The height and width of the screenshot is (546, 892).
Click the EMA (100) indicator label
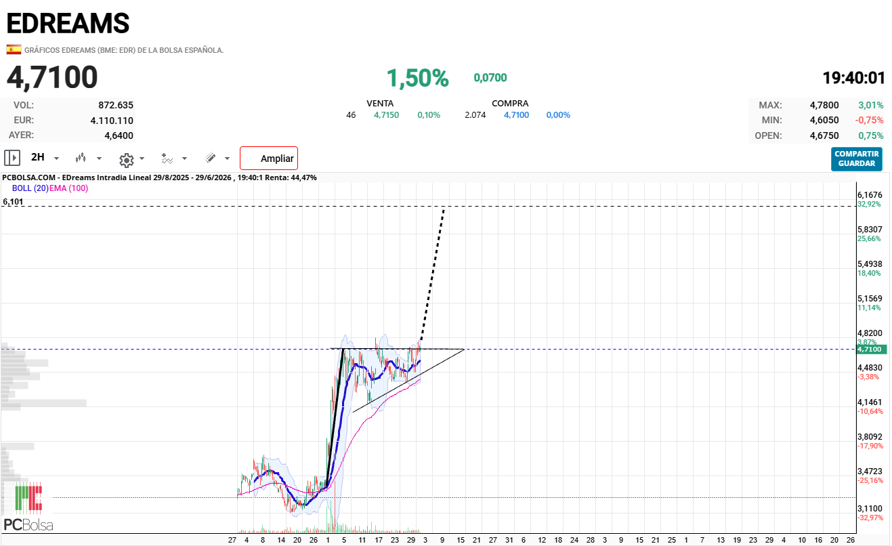click(68, 188)
